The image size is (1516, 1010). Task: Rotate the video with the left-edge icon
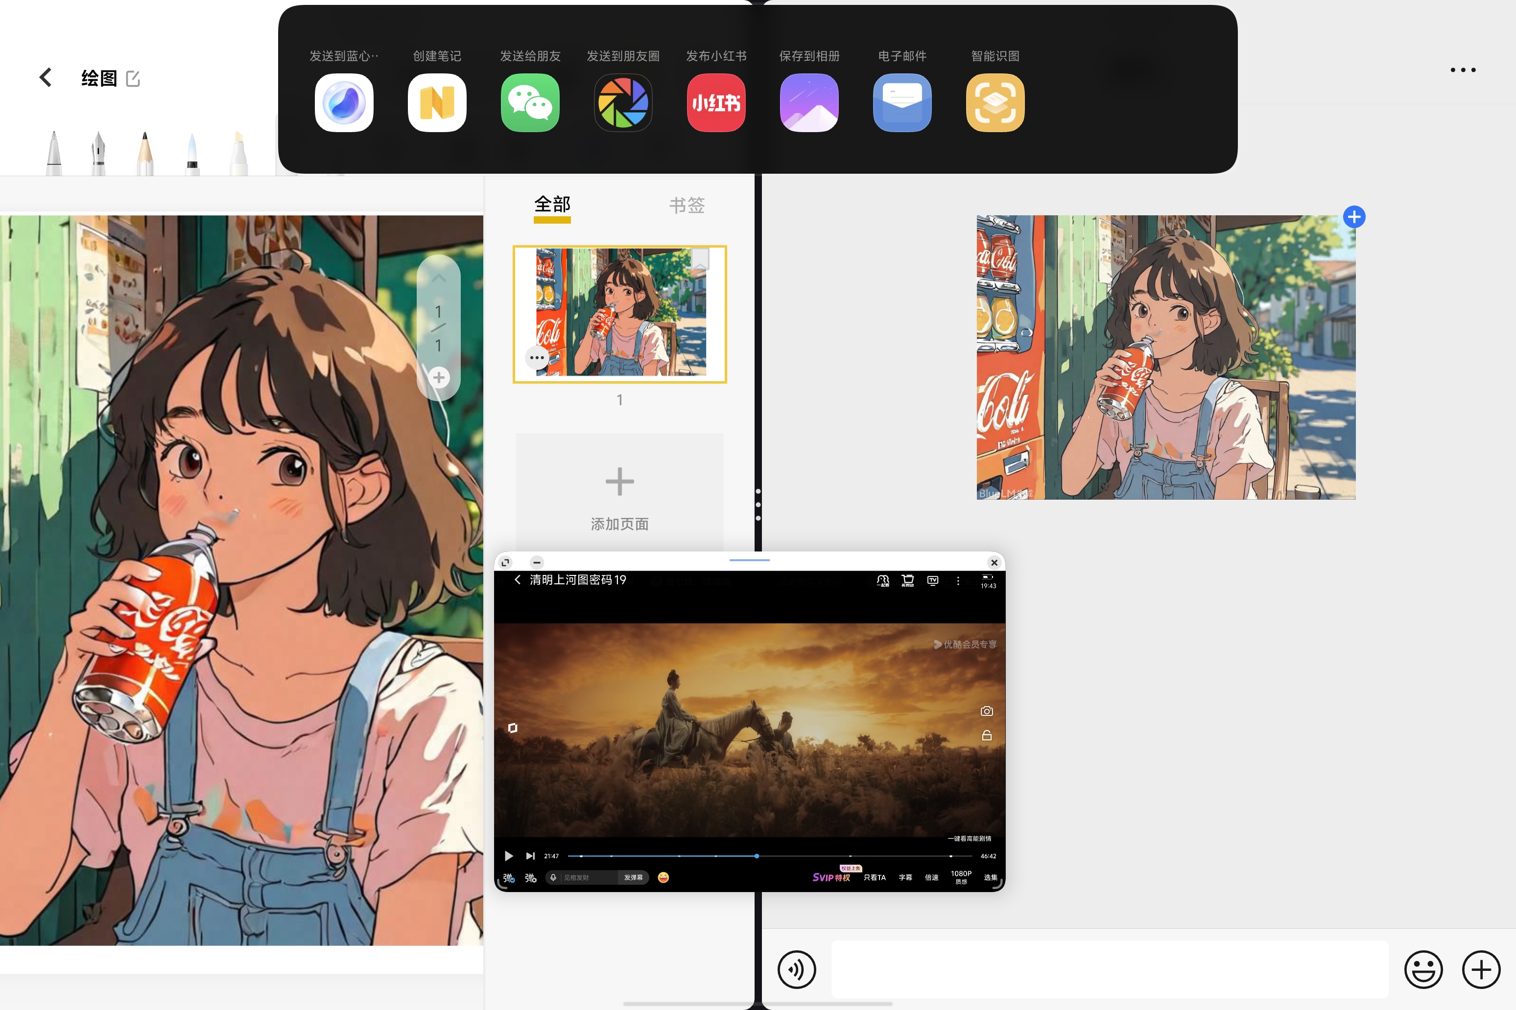click(x=513, y=728)
